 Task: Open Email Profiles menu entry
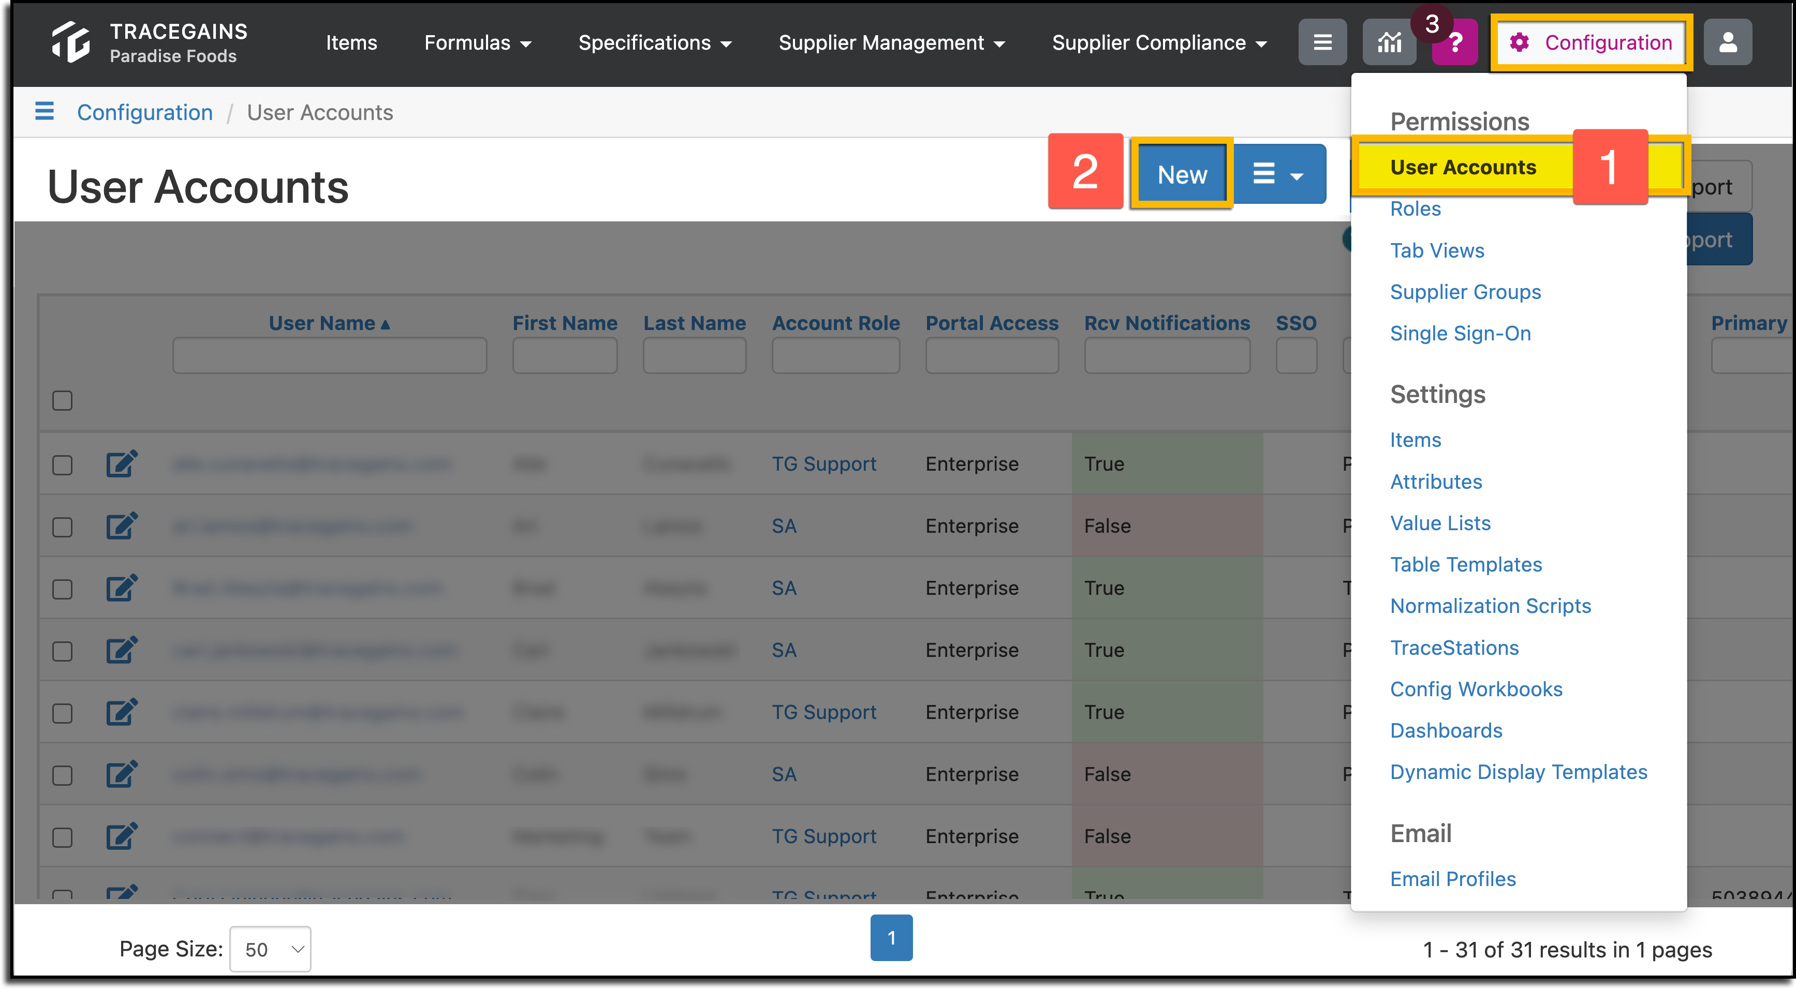1453,879
